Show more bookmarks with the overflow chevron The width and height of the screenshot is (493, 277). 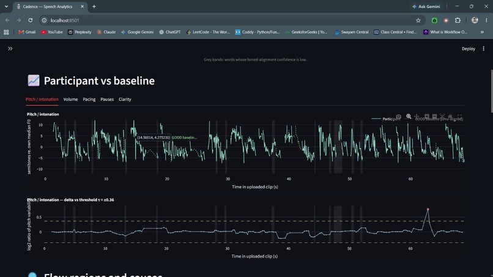[x=482, y=32]
